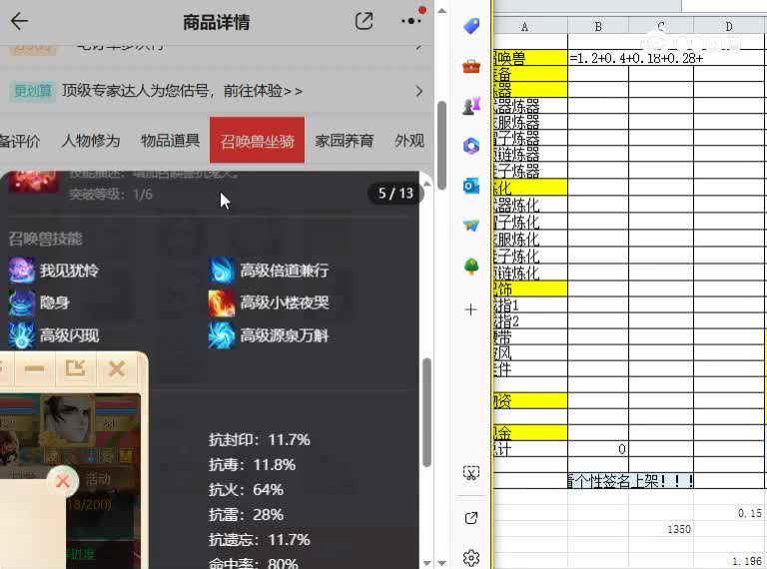Open external link icon in sidebar bottom

471,518
